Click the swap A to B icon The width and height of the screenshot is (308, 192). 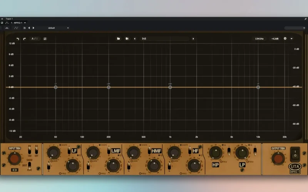click(x=45, y=39)
